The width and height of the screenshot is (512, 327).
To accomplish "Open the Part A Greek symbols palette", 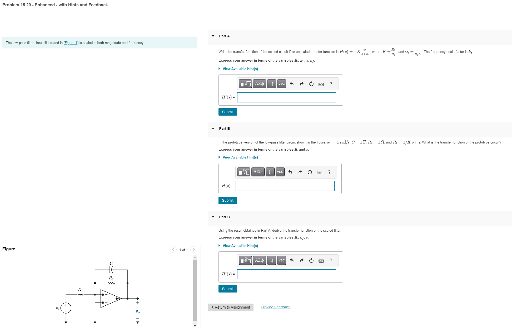I will [x=259, y=84].
